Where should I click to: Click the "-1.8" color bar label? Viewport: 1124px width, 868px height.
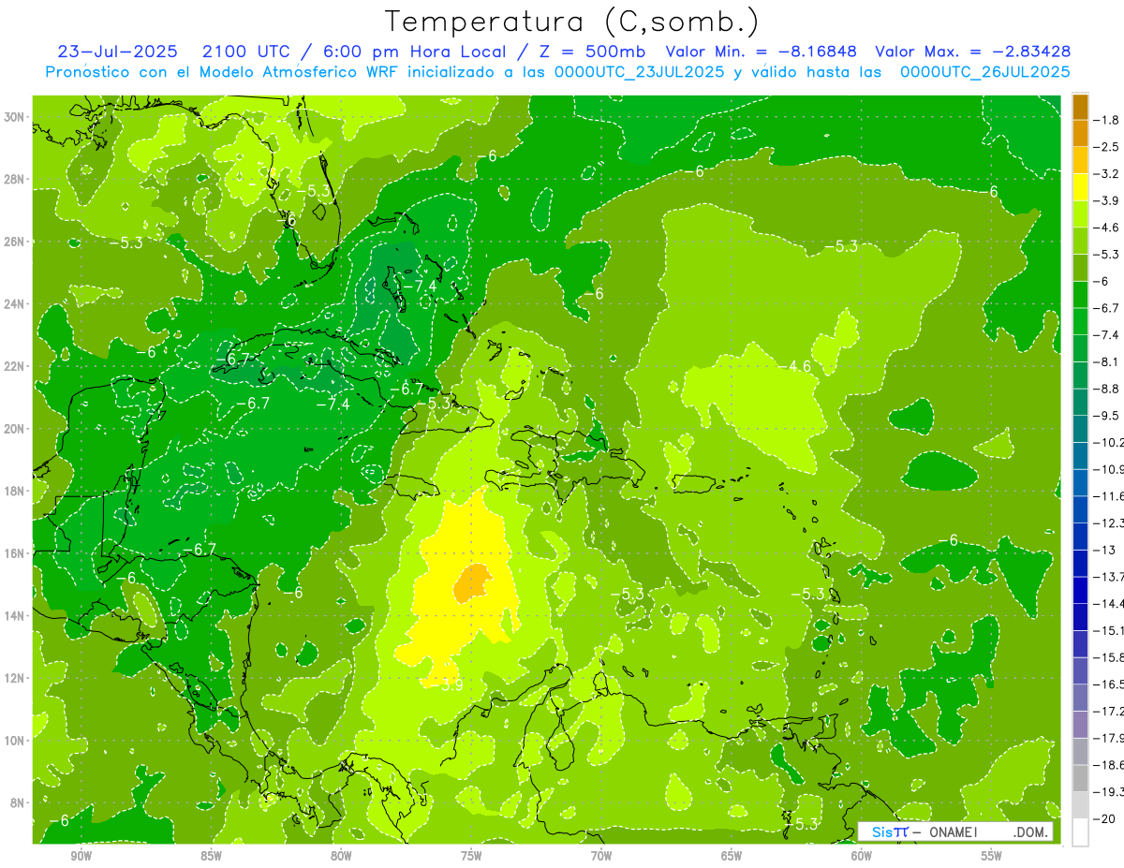point(1107,120)
